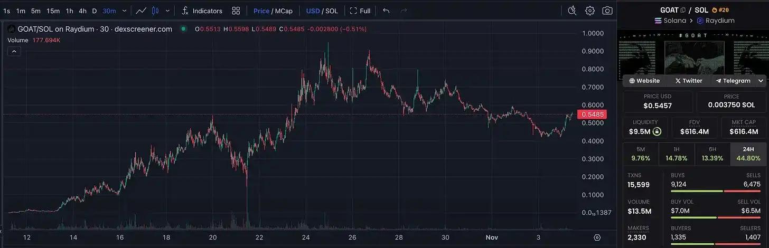
Task: Expand the chart type dropdown arrow
Action: click(x=168, y=11)
